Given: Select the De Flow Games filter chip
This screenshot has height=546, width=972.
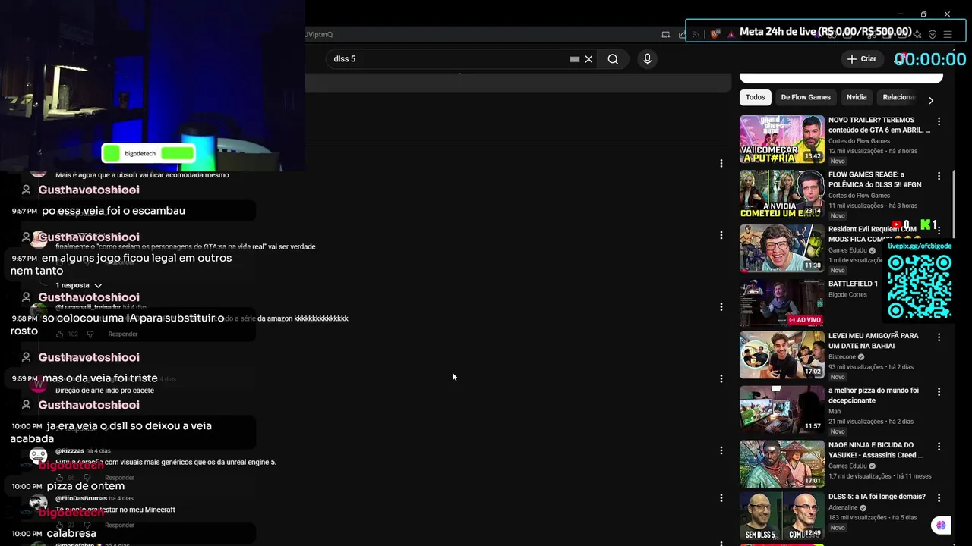Looking at the screenshot, I should click(x=806, y=97).
